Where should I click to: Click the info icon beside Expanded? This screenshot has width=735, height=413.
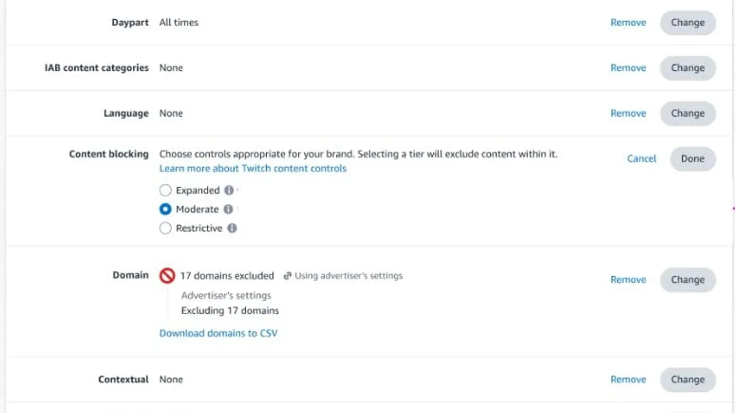coord(229,190)
